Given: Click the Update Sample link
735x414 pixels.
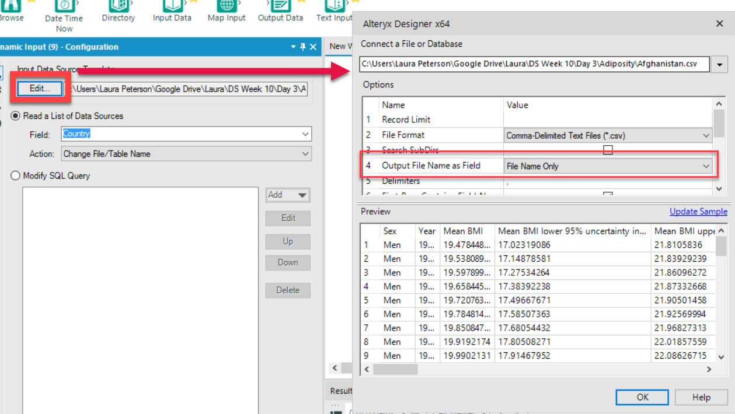Looking at the screenshot, I should [x=698, y=212].
